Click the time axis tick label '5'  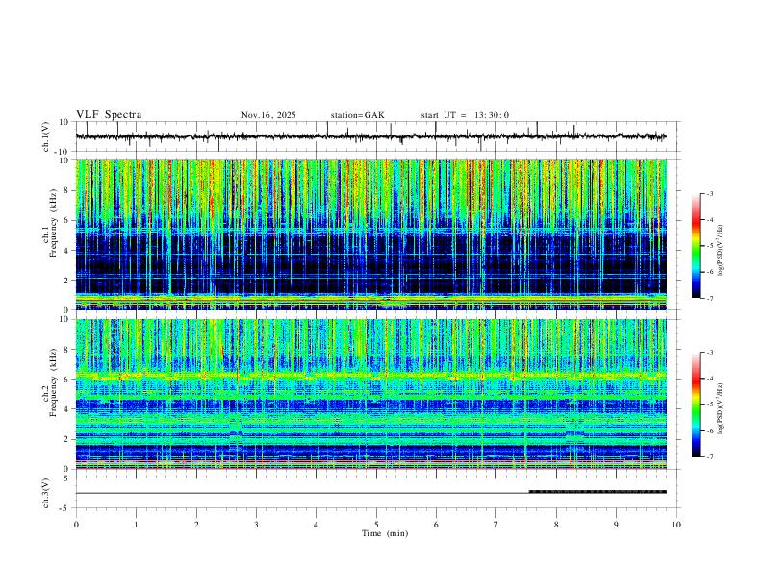[376, 525]
